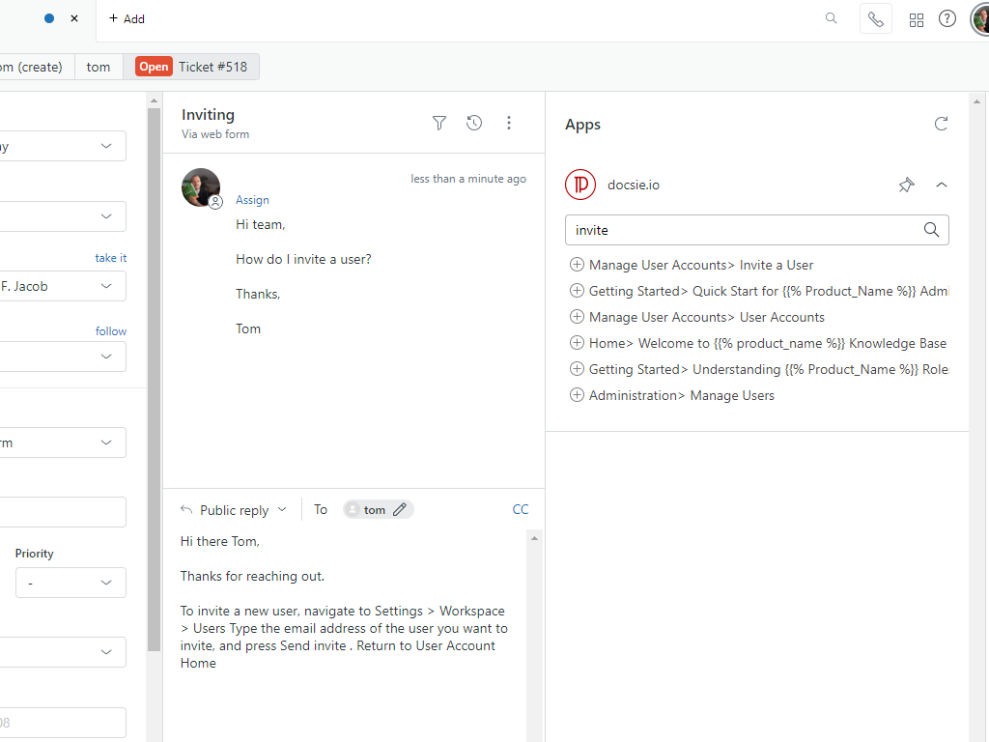Click the Add new tab button
Viewport: 989px width, 742px height.
point(127,18)
